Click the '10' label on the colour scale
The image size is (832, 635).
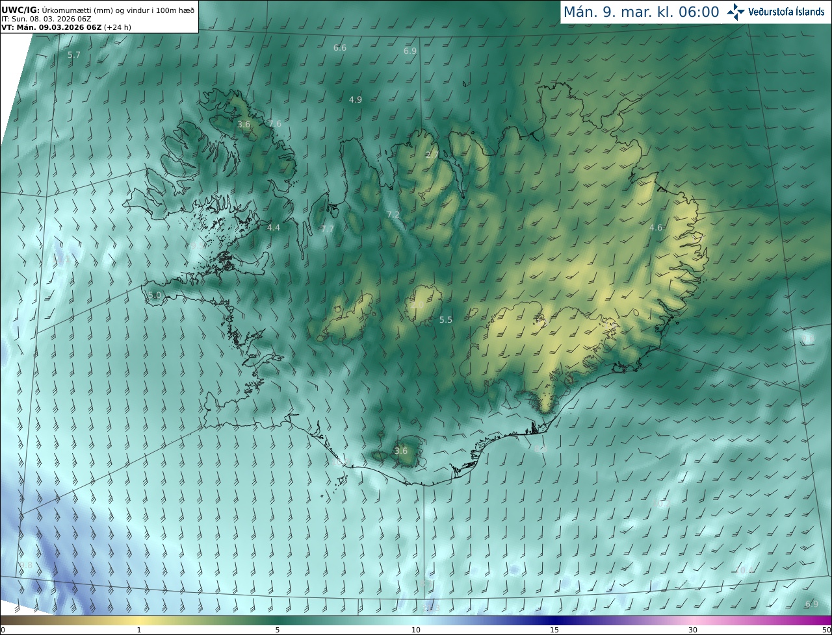click(x=416, y=630)
